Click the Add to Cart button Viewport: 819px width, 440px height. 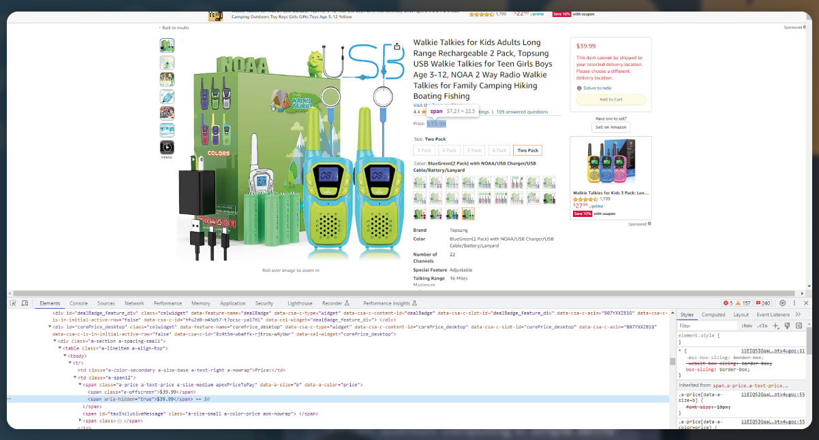(611, 99)
